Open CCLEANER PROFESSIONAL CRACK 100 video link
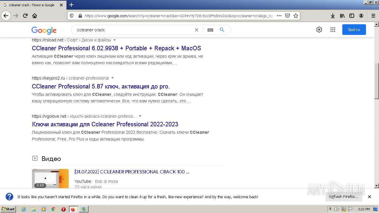 (132, 172)
